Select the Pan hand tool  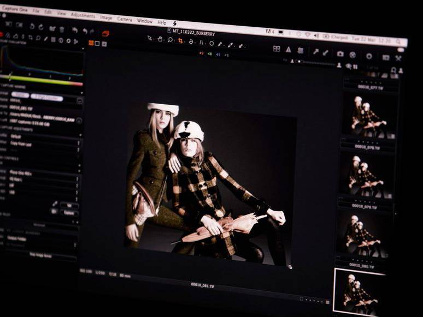160,39
